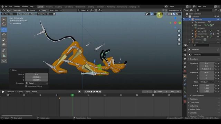Open the timeline Marker menu
The height and width of the screenshot is (124, 221).
[x=34, y=92]
